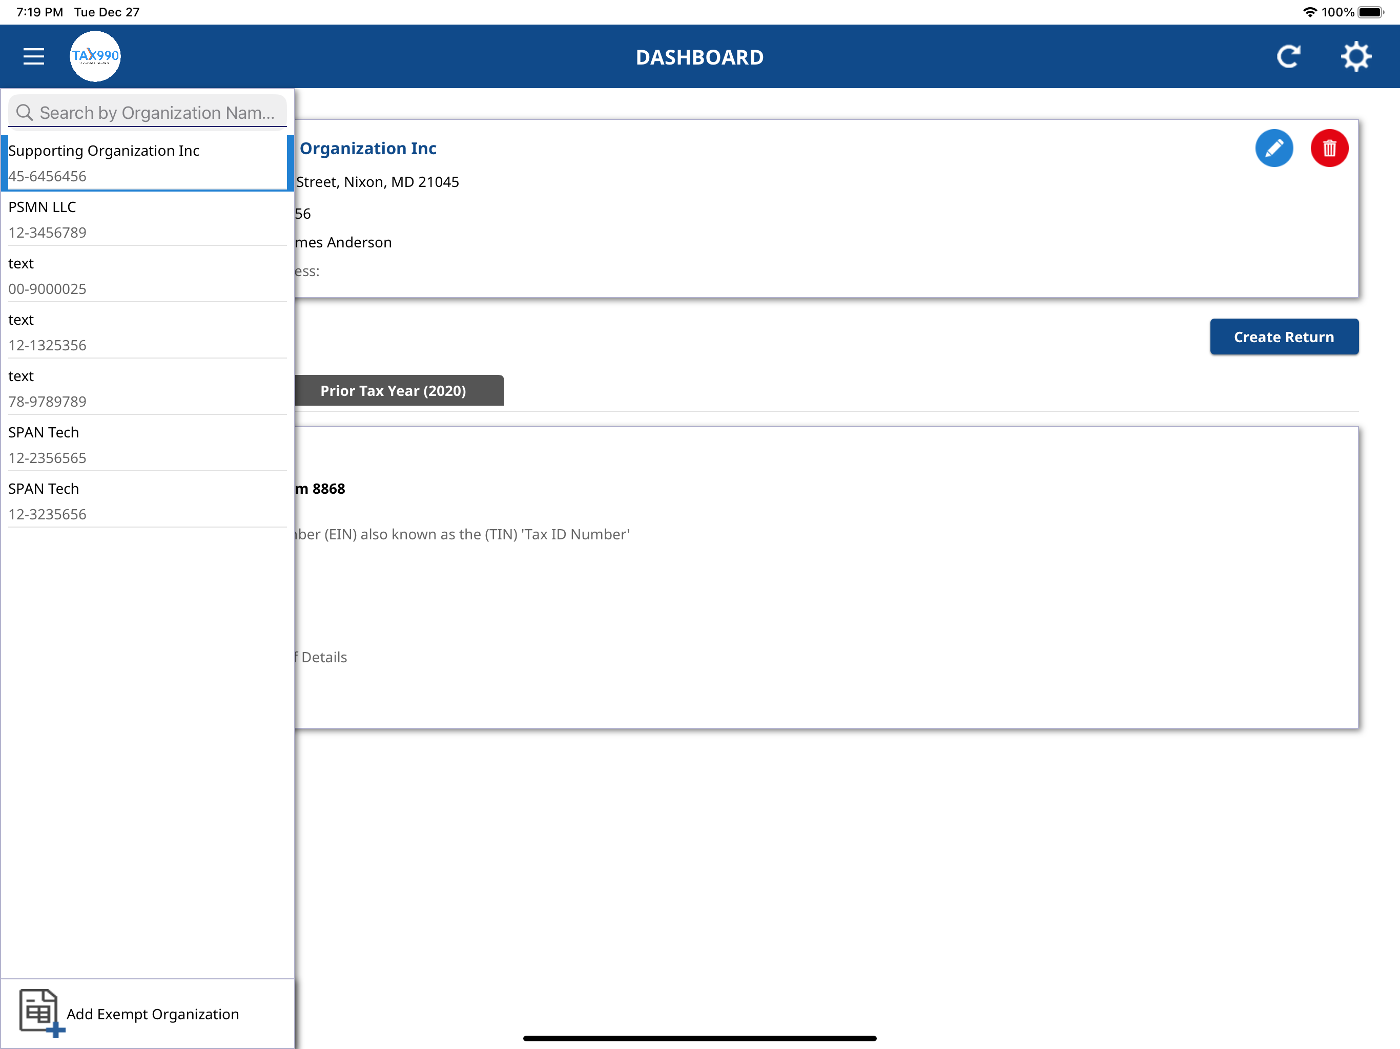Click the DASHBOARD title
The image size is (1400, 1049).
[699, 57]
